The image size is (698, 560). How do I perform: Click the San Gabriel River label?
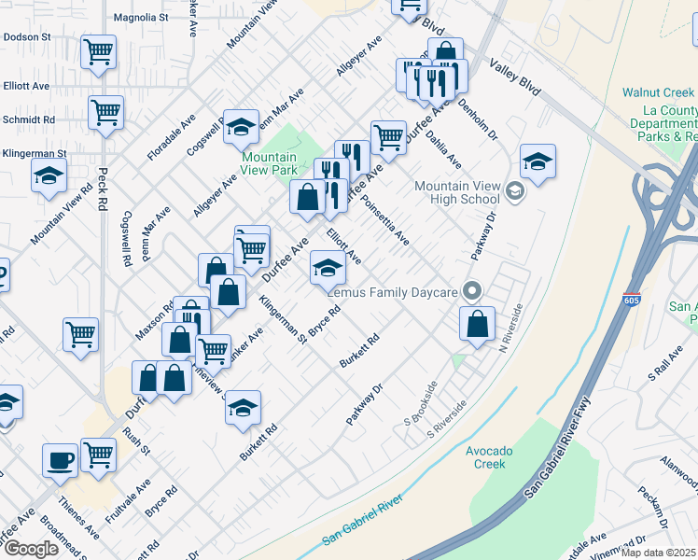point(362,520)
